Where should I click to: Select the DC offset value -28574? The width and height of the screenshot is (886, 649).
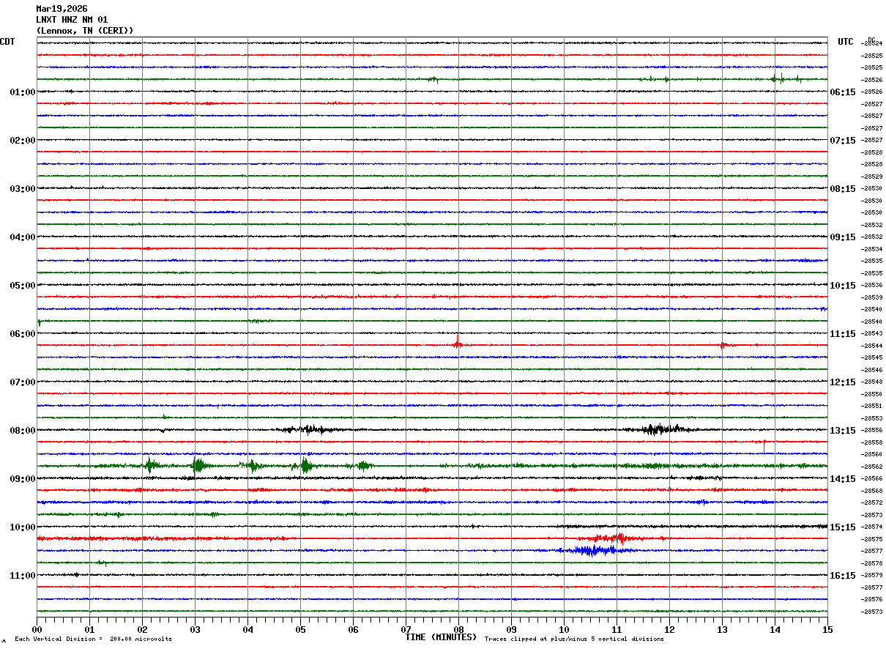tap(871, 527)
